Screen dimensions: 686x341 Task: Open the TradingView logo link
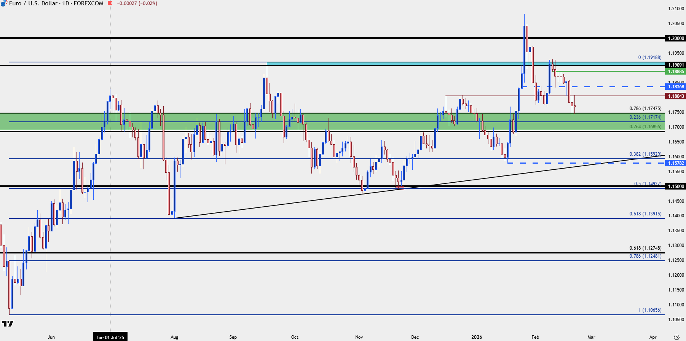pos(8,324)
